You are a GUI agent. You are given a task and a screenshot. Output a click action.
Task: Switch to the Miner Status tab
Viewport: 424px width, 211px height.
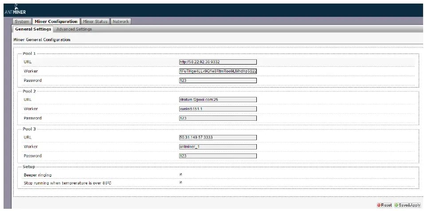(x=95, y=22)
